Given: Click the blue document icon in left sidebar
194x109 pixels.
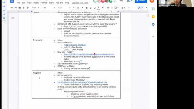Looking at the screenshot, I should click(4, 18).
